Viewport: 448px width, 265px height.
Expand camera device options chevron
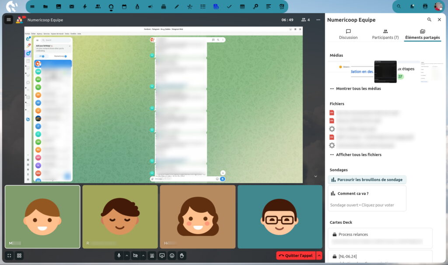(x=143, y=255)
